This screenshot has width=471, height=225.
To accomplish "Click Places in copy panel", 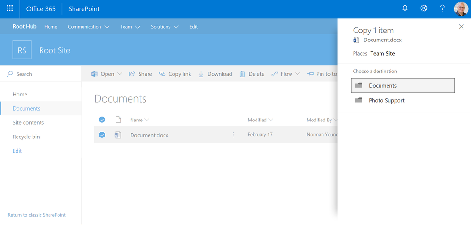I will tap(360, 53).
